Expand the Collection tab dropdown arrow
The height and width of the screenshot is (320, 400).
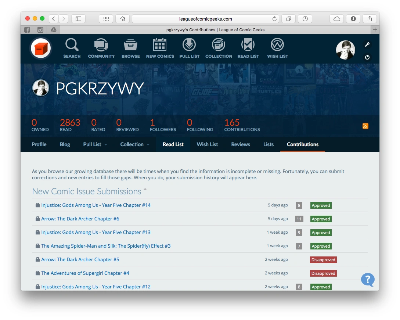[x=148, y=145]
